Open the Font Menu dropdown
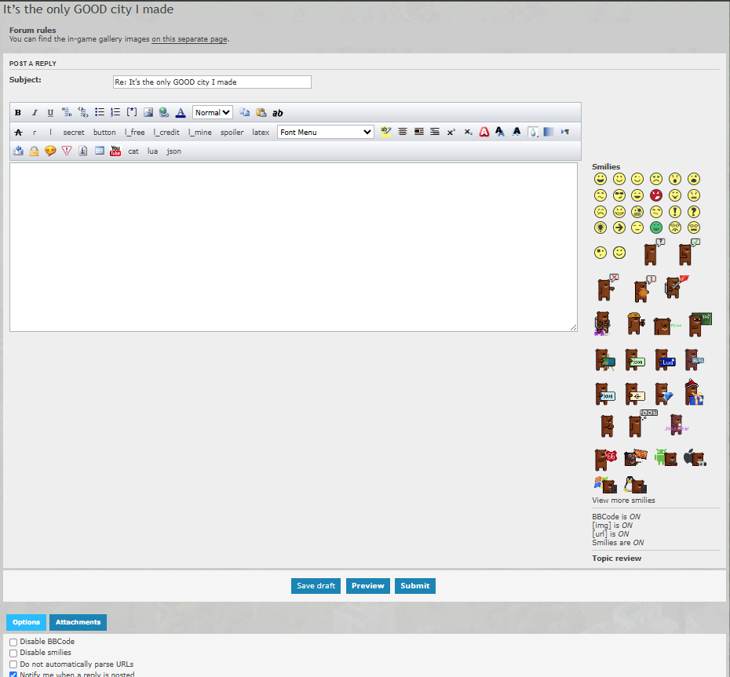This screenshot has width=730, height=677. 326,132
